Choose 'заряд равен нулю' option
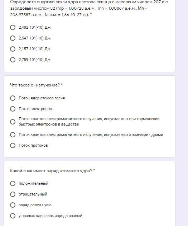 [x=13, y=205]
